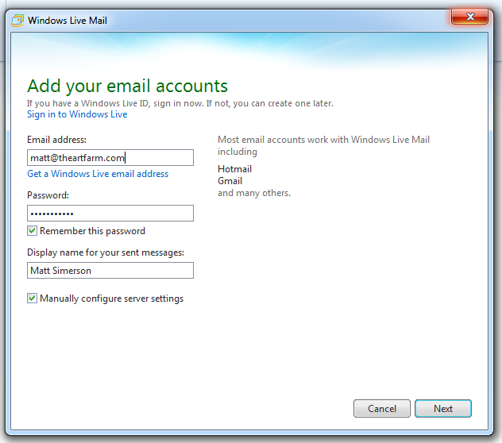Focus the Password field

pyautogui.click(x=110, y=214)
